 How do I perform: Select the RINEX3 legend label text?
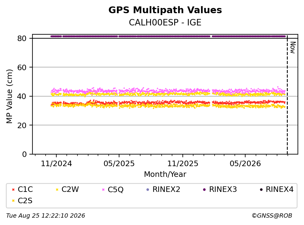tap(223, 189)
